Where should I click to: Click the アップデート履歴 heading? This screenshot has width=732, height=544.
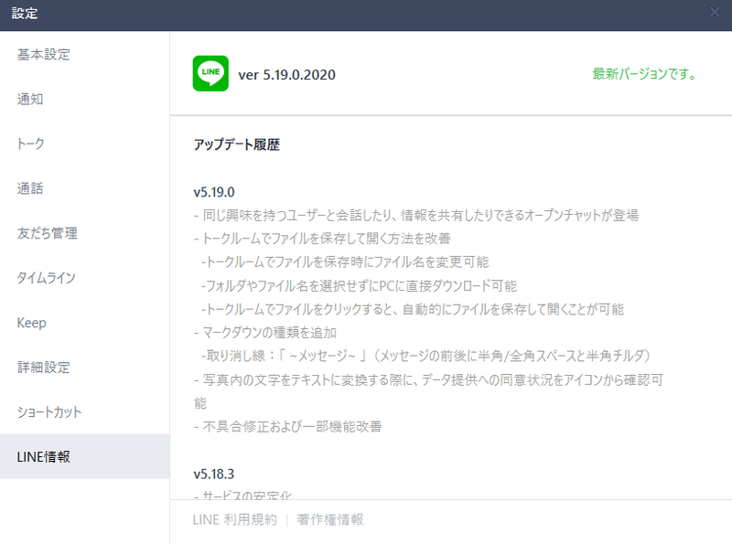tap(237, 144)
